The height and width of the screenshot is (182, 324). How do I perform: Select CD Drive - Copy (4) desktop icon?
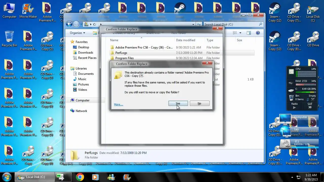coord(47,98)
